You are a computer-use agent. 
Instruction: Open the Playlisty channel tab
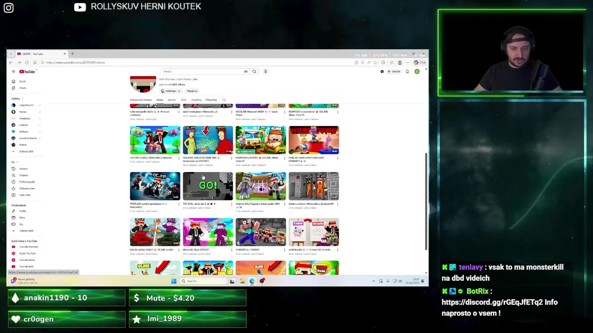pyautogui.click(x=196, y=100)
